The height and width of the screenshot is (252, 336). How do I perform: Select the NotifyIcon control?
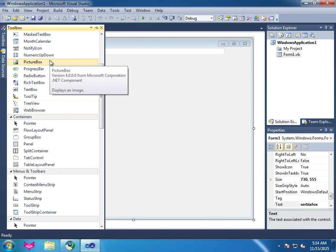tap(53, 48)
